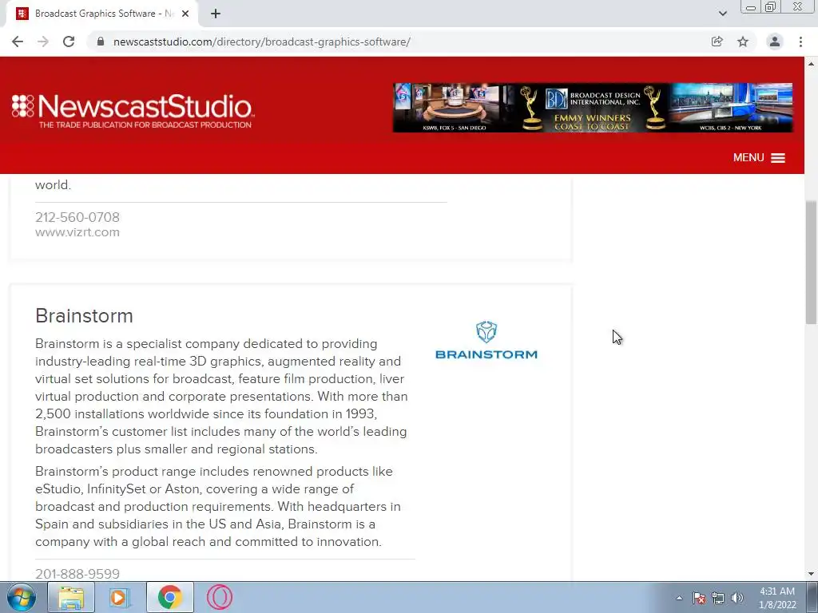Close the Broadcast Graphics Software tab

pyautogui.click(x=185, y=14)
